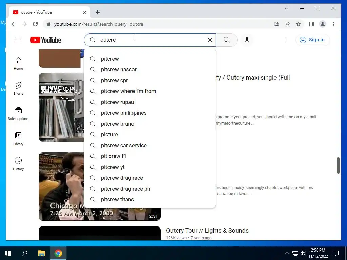347x260 pixels.
Task: Click the address bar URL
Action: (99, 24)
